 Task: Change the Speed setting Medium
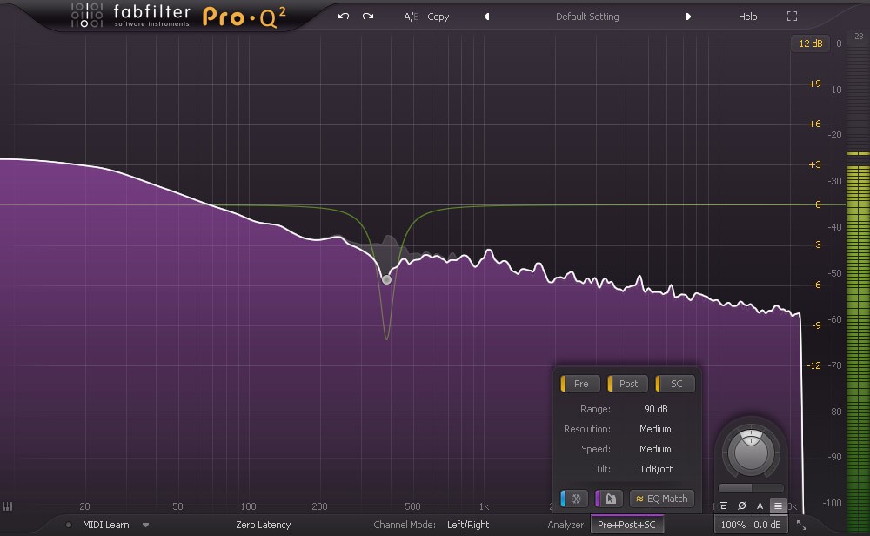tap(655, 449)
